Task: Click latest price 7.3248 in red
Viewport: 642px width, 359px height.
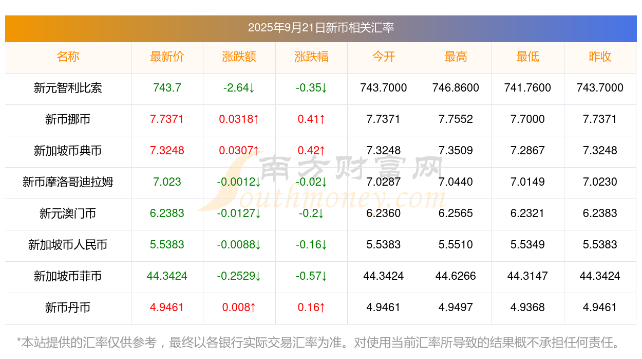Action: coord(167,151)
